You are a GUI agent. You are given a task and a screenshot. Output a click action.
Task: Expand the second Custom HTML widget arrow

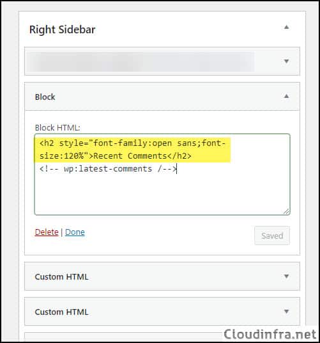pyautogui.click(x=286, y=311)
